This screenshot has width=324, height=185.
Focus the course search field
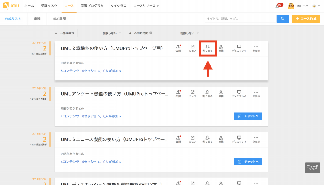point(241,19)
